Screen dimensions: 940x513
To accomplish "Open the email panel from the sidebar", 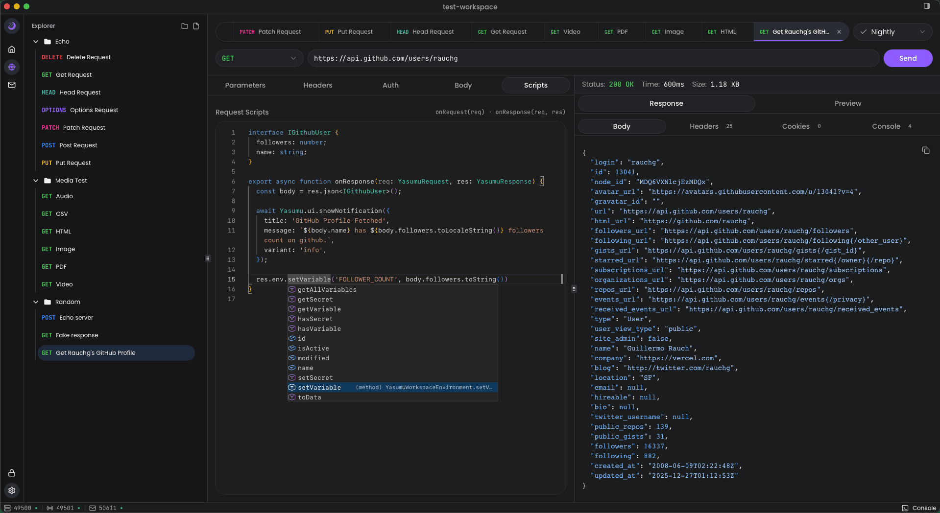I will [x=12, y=85].
